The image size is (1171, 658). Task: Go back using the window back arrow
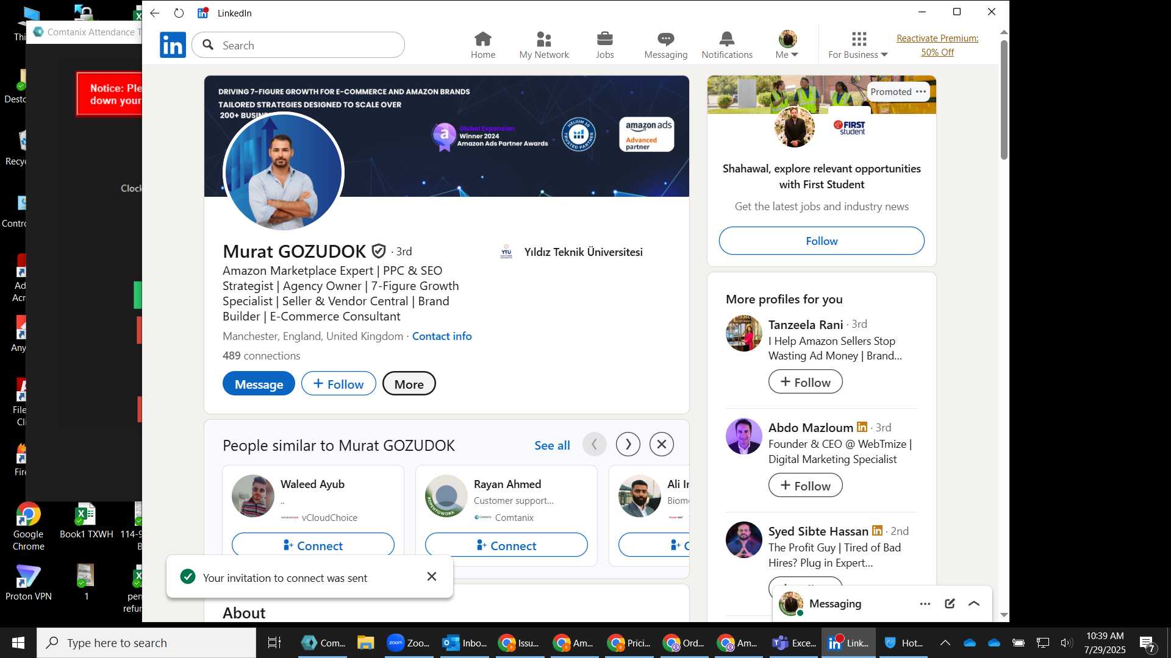tap(154, 13)
